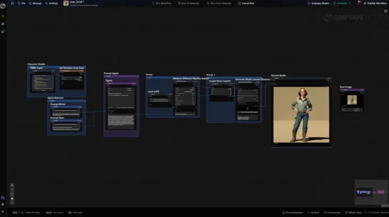The image size is (389, 217).
Task: Open the gear settings icon in the sidebar
Action: tap(3, 204)
